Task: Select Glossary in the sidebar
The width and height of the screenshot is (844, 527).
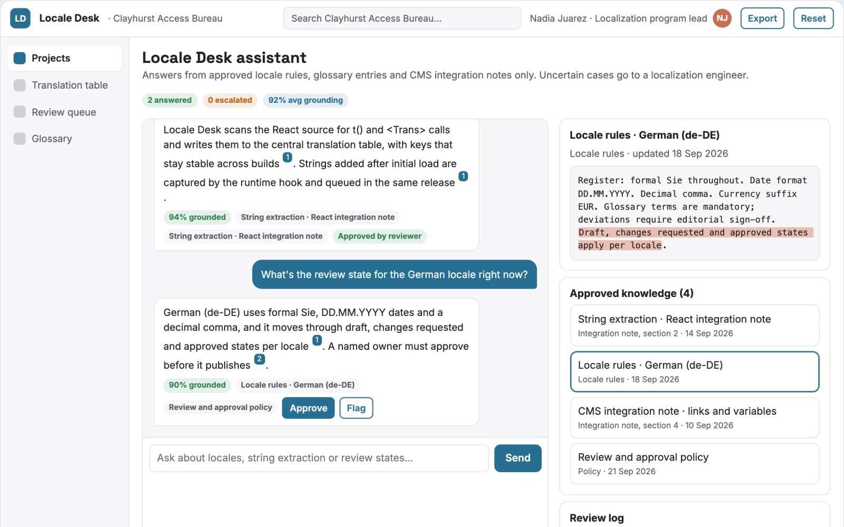Action: [x=64, y=139]
